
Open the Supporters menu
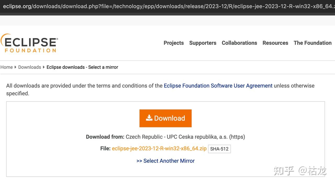coord(203,43)
